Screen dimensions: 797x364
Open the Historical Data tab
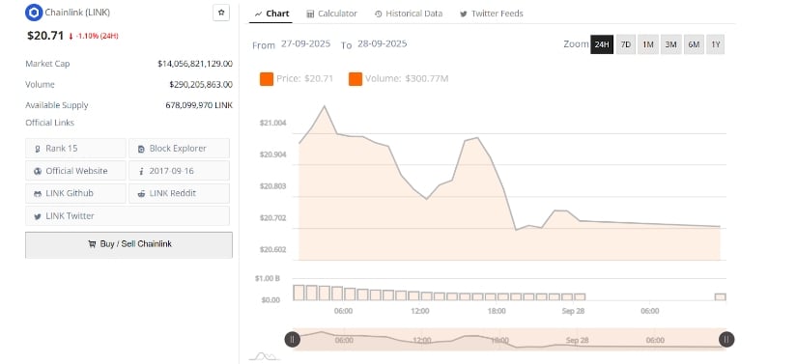coord(409,14)
